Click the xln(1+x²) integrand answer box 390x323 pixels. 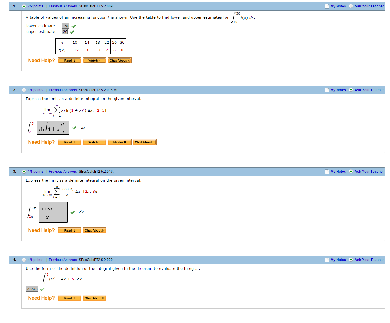[x=53, y=128]
